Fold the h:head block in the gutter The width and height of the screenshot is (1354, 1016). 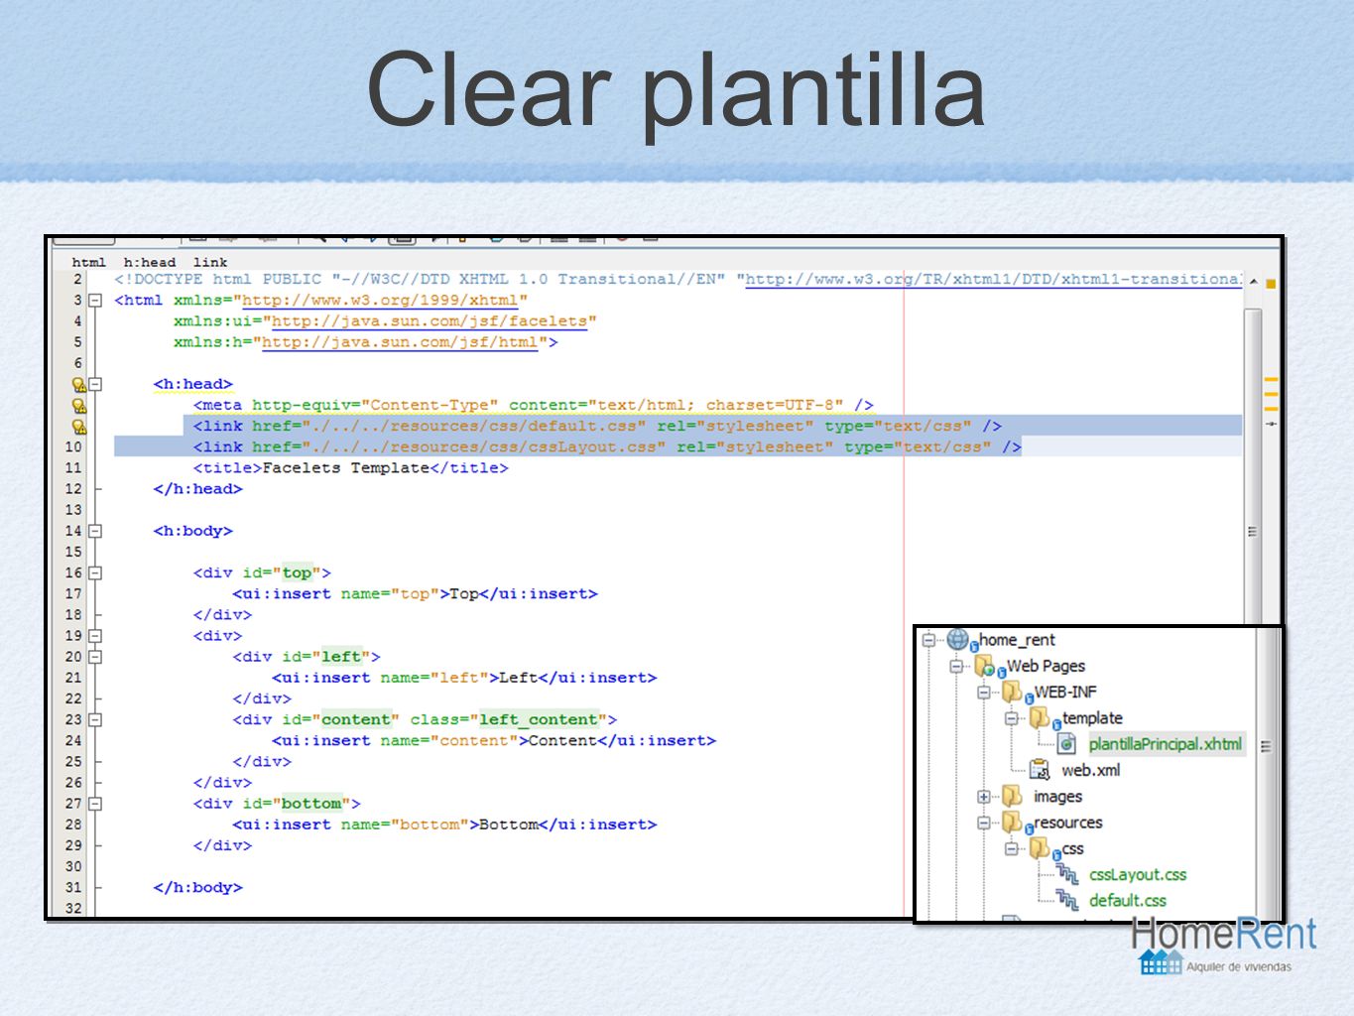(x=95, y=384)
